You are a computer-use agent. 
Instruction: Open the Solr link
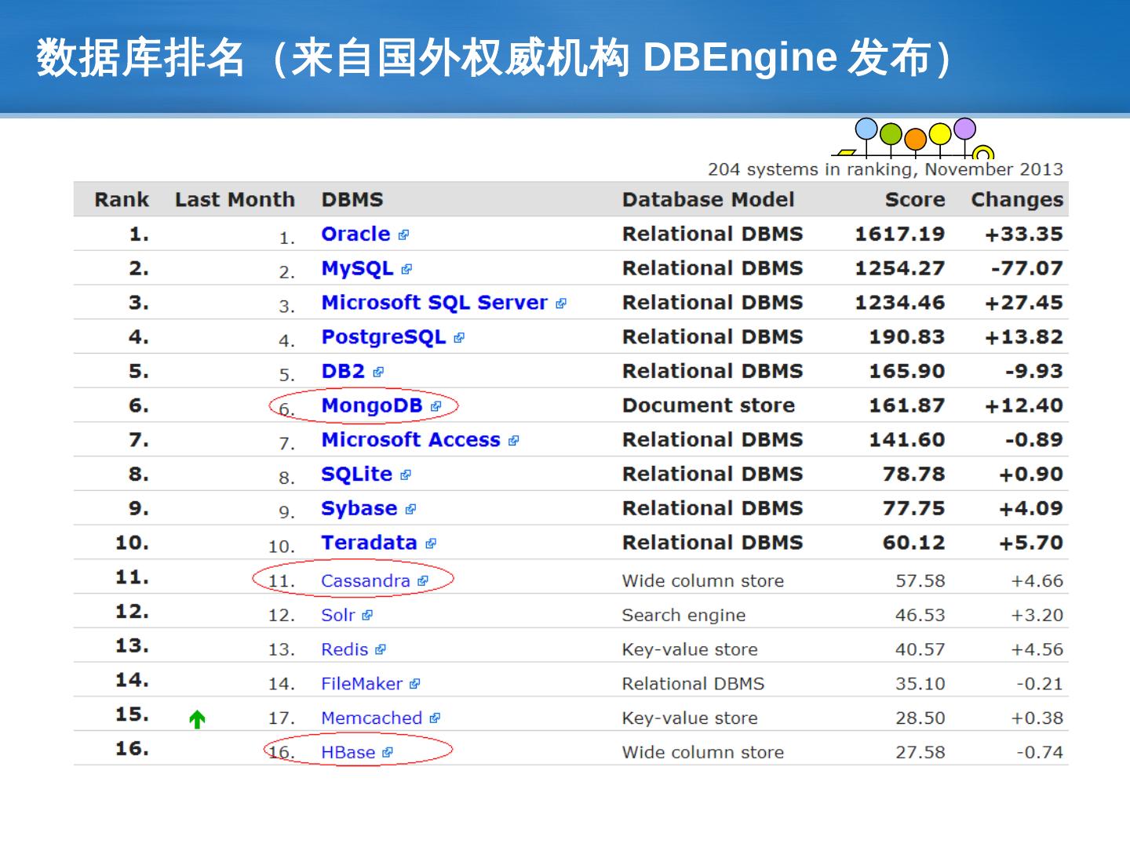(x=337, y=616)
